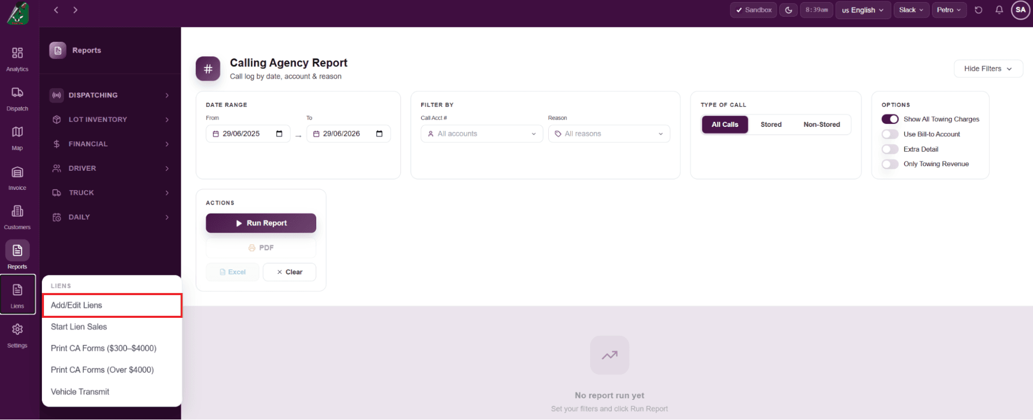Enable Use Bill-to Account toggle
The height and width of the screenshot is (420, 1033).
890,134
